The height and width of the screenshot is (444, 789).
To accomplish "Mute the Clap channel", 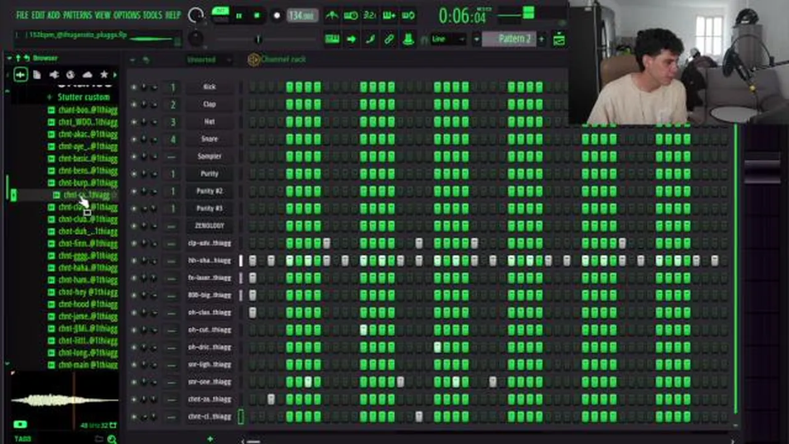I will tap(134, 104).
